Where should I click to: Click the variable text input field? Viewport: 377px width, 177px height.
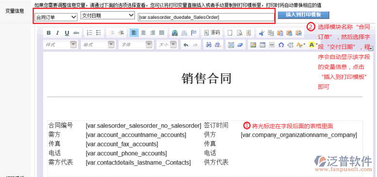tap(206, 17)
